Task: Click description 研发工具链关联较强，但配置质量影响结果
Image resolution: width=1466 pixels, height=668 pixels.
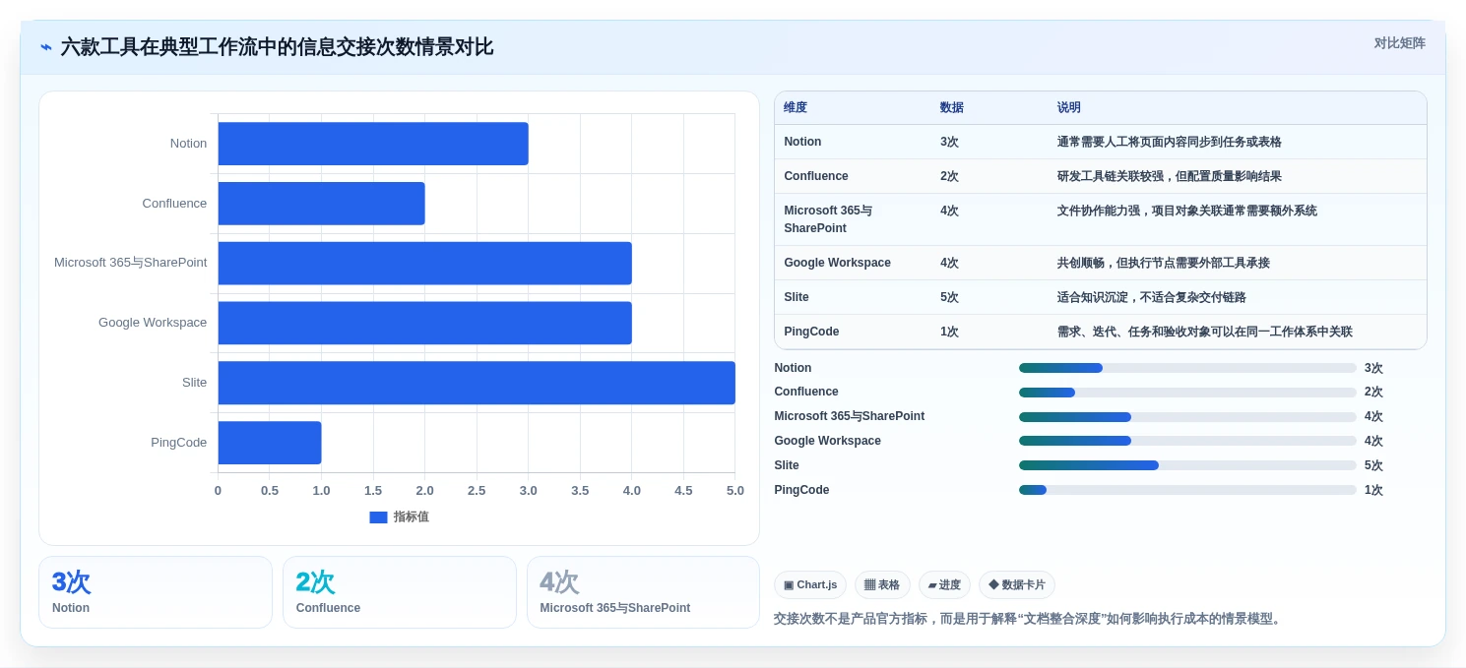Action: point(1170,176)
